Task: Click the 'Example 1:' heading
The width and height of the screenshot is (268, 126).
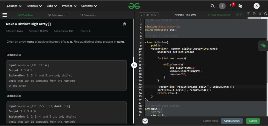Action: [x=14, y=55]
